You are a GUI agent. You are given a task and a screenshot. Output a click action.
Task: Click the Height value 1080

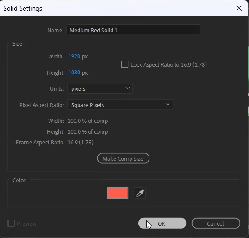[x=74, y=73]
